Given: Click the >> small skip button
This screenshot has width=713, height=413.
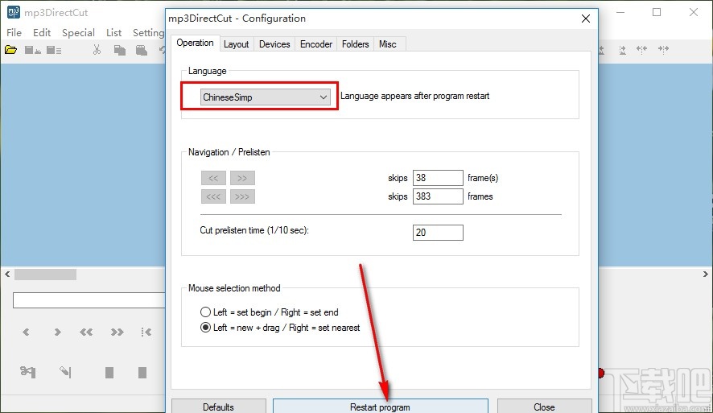Looking at the screenshot, I should 242,178.
